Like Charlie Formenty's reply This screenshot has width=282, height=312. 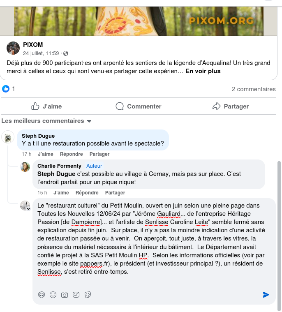tap(61, 193)
